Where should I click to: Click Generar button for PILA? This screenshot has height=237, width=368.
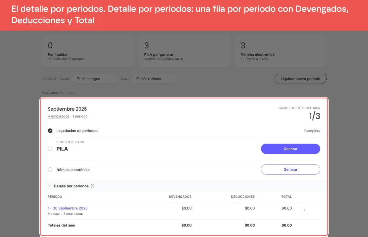pos(290,149)
